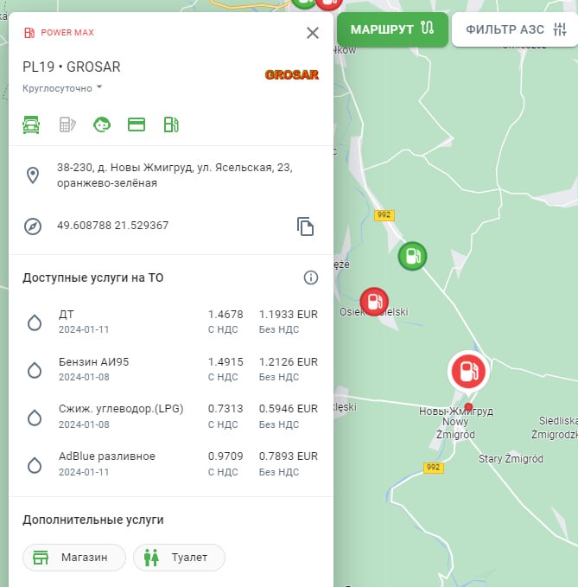Click the green fuel pump amenity icon
Screen dimensions: 578x587
[171, 124]
